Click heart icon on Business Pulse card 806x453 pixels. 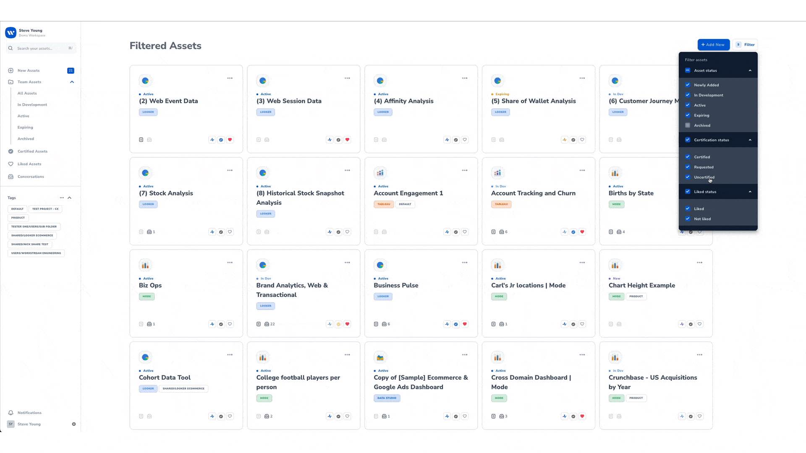(x=465, y=324)
